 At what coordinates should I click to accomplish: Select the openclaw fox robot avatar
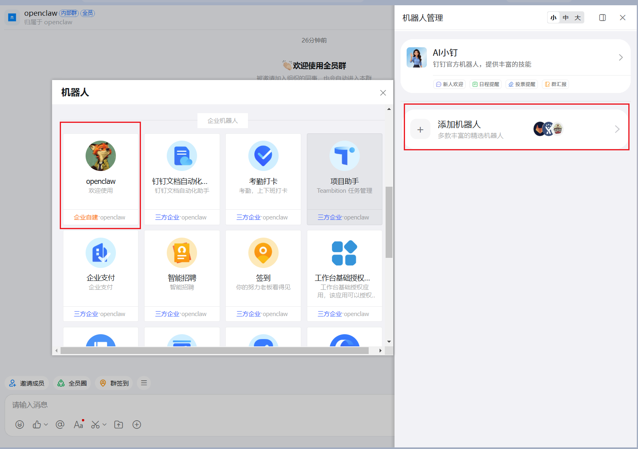tap(101, 156)
